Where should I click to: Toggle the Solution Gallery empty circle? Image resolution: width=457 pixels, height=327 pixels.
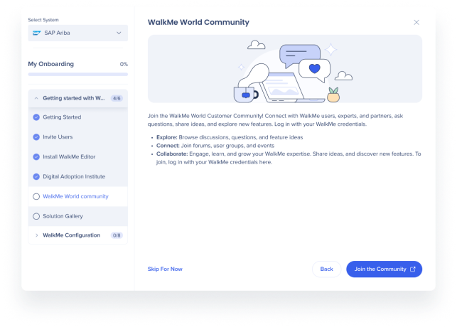36,216
